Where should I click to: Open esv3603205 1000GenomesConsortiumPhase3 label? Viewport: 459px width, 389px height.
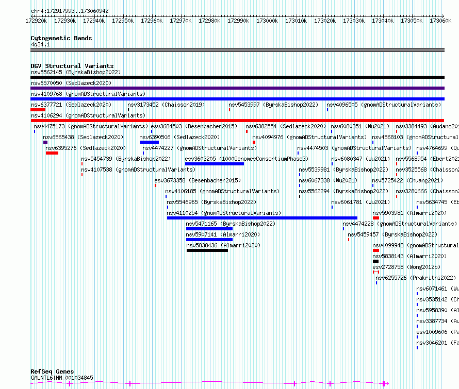click(x=247, y=159)
